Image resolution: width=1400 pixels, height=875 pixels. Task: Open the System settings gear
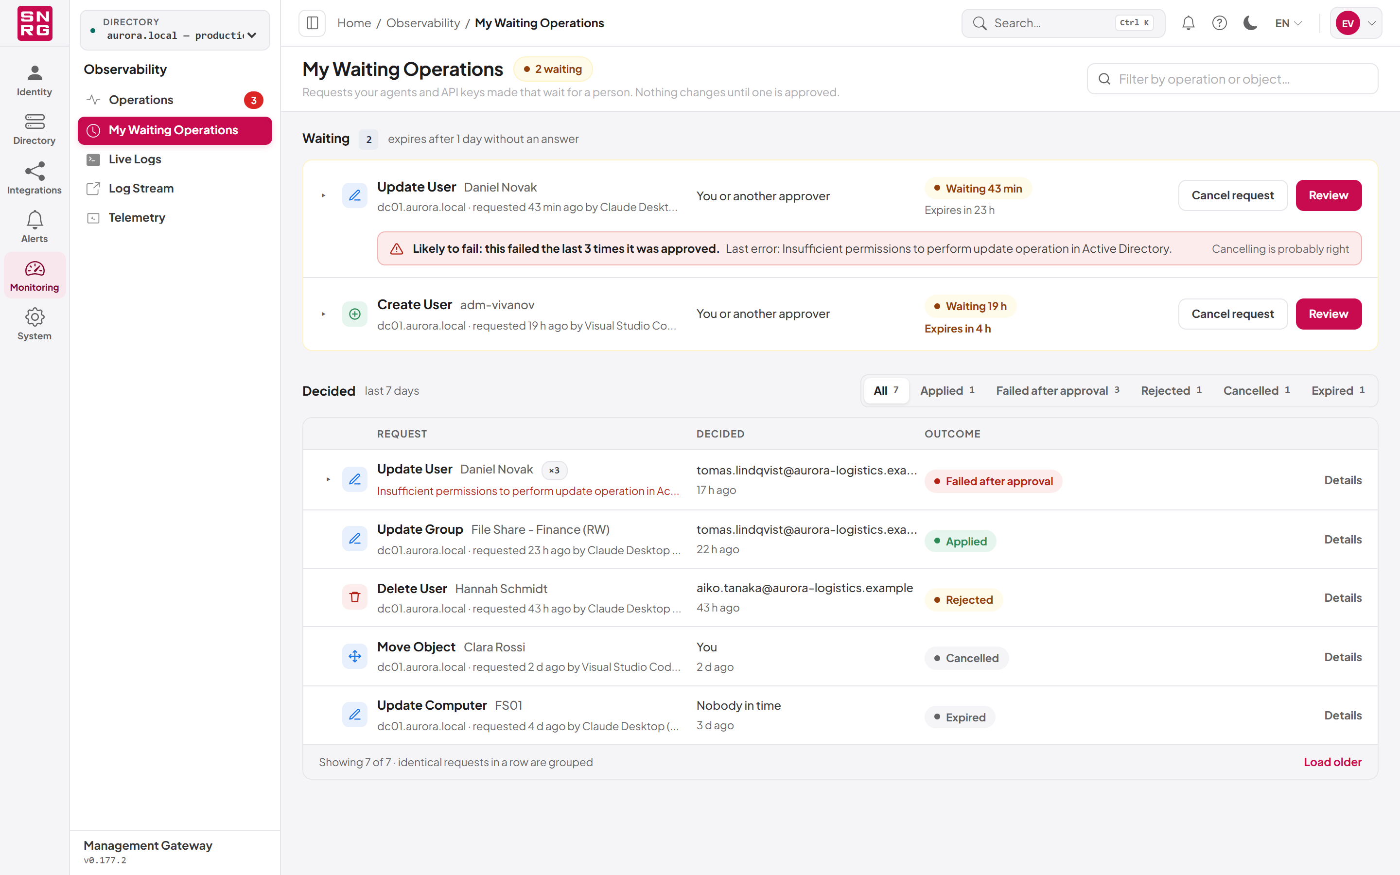[x=34, y=324]
